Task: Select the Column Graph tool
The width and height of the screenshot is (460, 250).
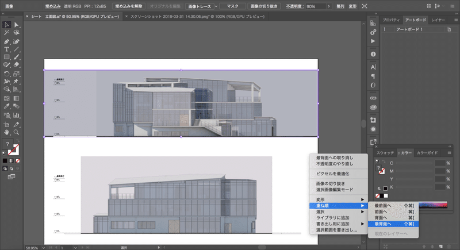Action: click(17, 115)
